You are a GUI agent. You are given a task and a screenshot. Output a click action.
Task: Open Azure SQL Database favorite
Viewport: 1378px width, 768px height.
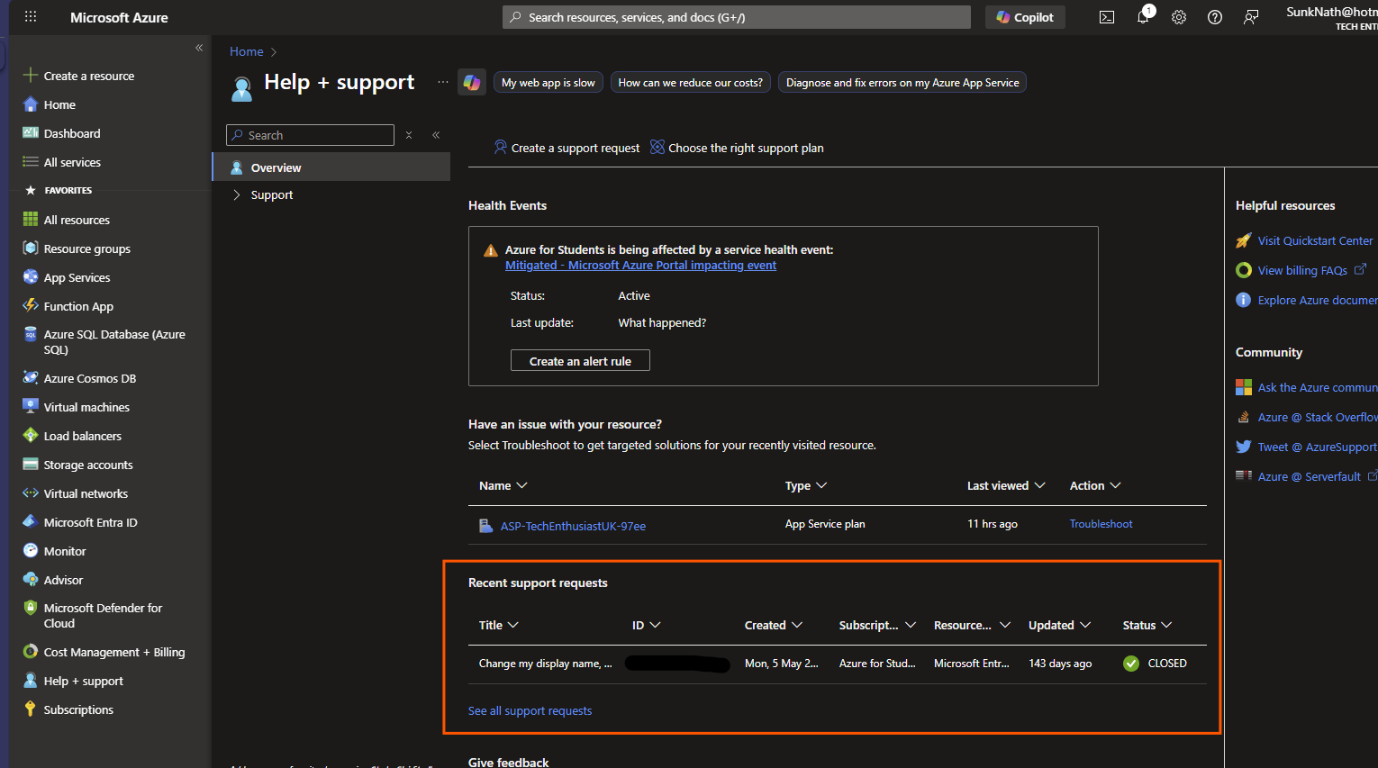[114, 341]
